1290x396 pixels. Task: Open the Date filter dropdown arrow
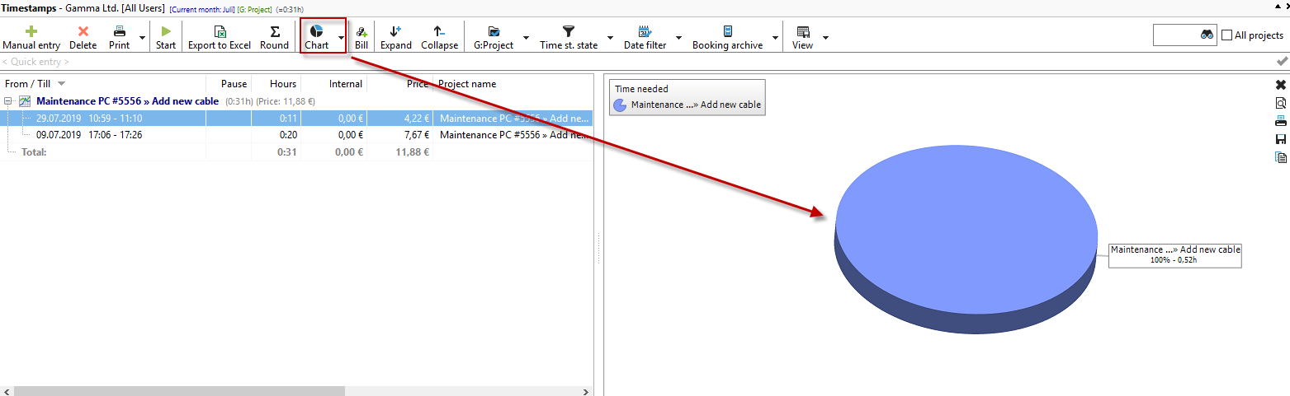click(x=678, y=38)
